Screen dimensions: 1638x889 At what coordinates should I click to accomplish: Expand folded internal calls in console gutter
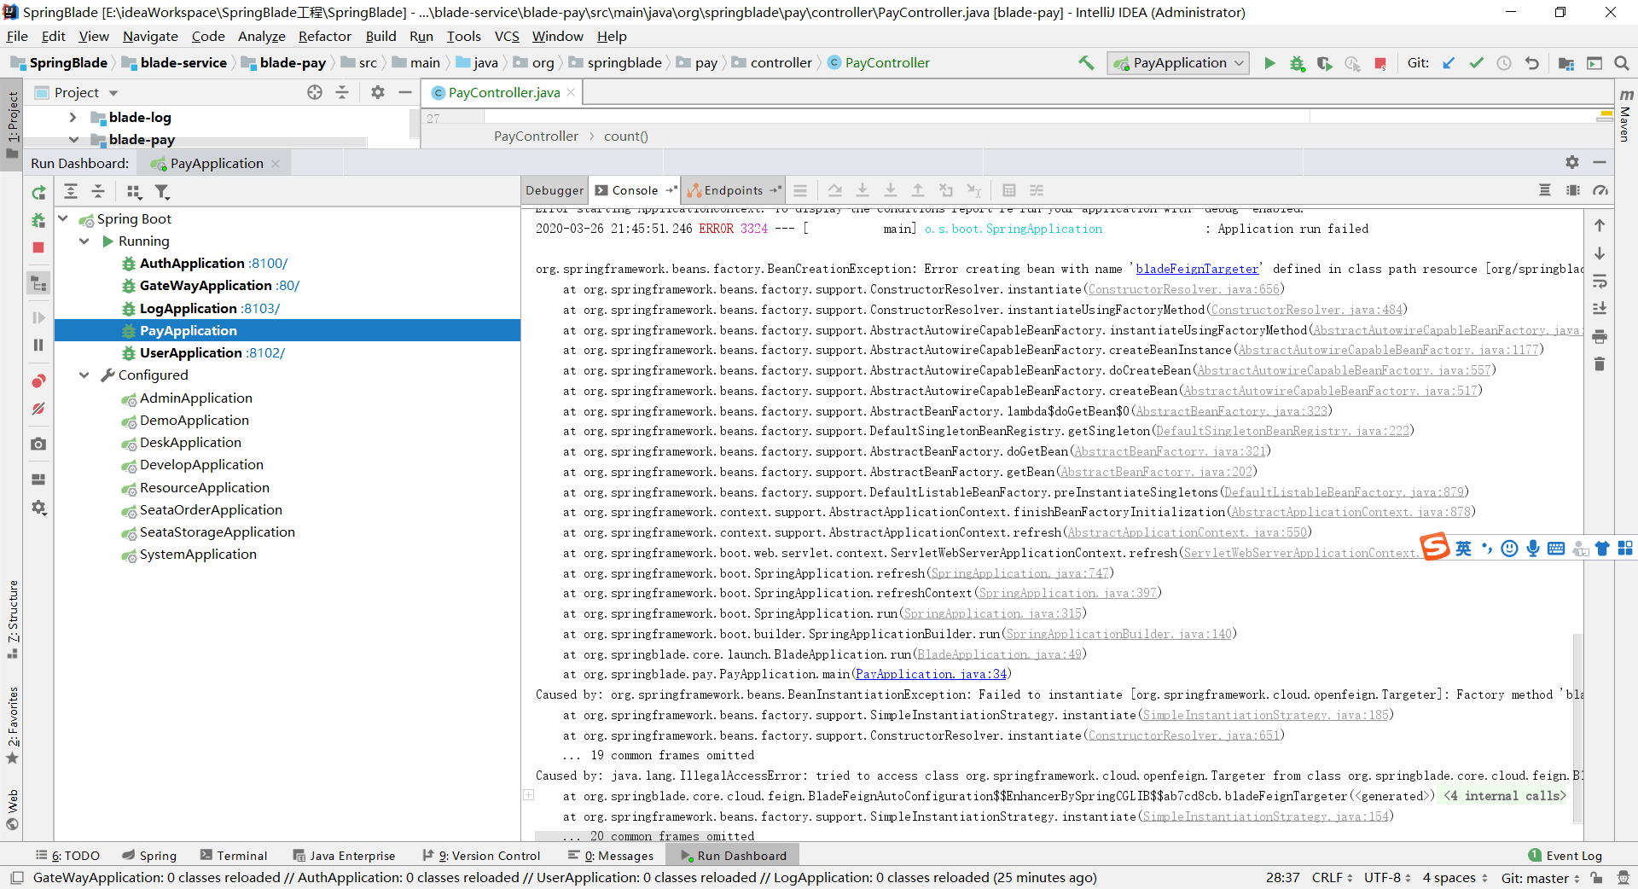[x=529, y=795]
